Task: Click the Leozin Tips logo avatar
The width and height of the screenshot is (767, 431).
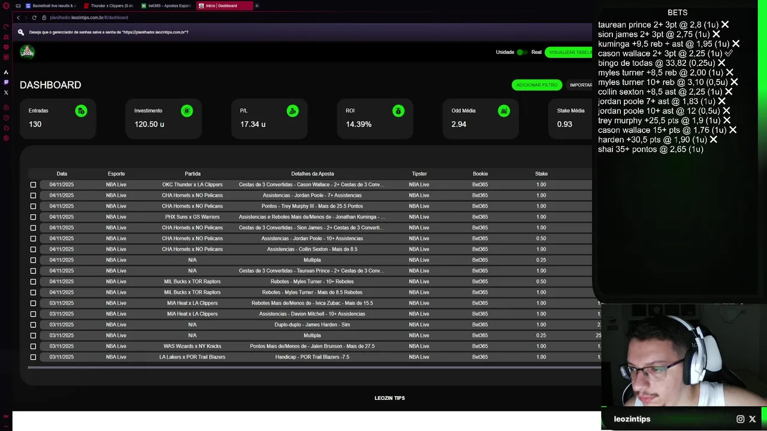Action: pyautogui.click(x=27, y=52)
